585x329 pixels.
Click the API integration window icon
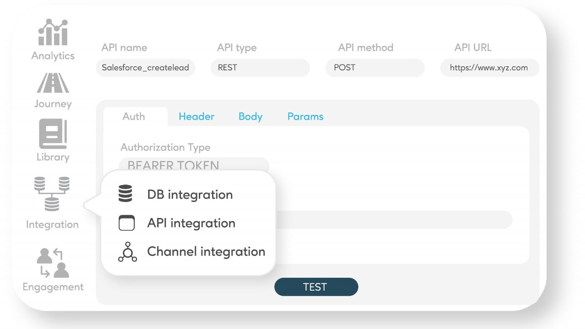tap(127, 223)
